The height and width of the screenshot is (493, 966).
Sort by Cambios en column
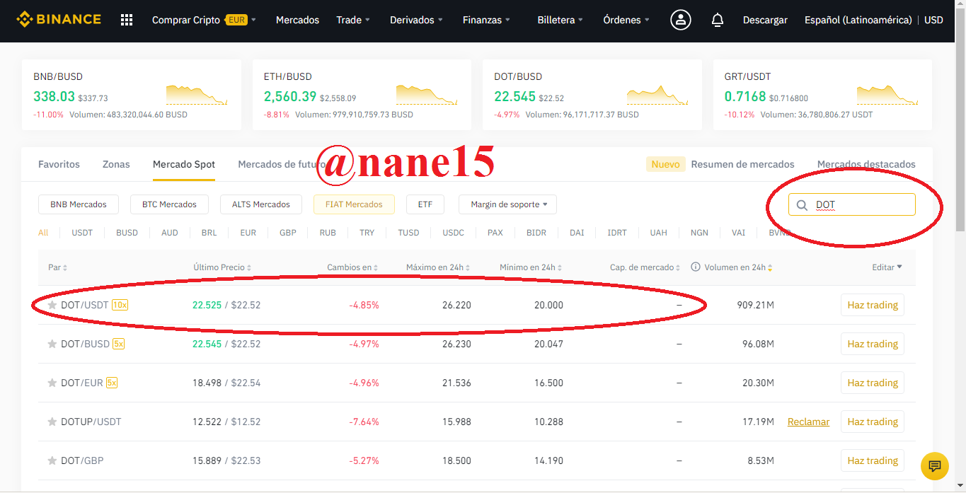(x=352, y=267)
